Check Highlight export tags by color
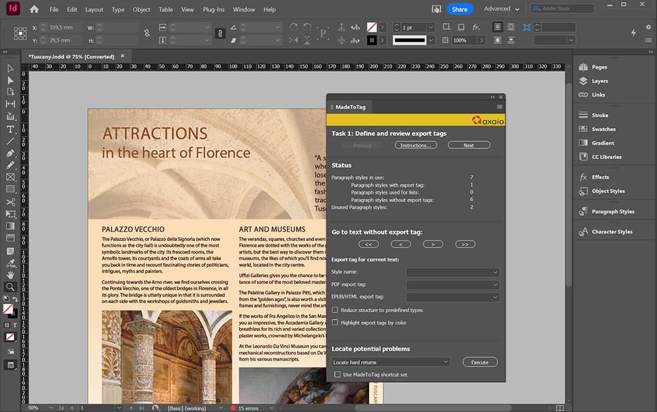This screenshot has height=412, width=657. (x=335, y=323)
